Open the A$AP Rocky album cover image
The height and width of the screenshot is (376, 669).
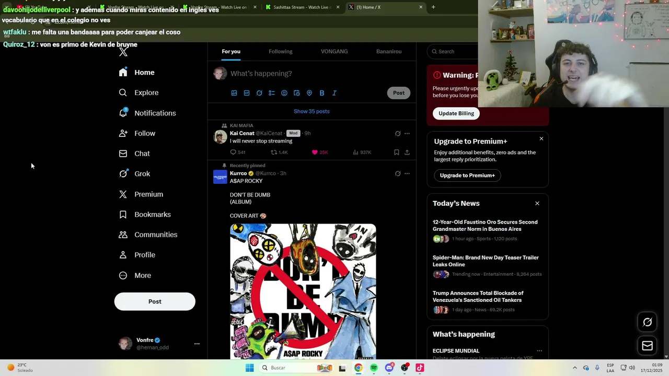point(303,291)
